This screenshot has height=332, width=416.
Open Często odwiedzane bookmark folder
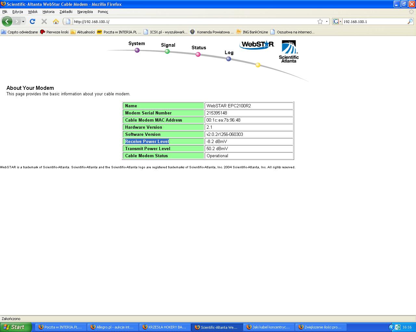(19, 32)
